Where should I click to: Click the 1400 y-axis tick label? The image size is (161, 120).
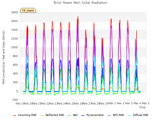15,30
